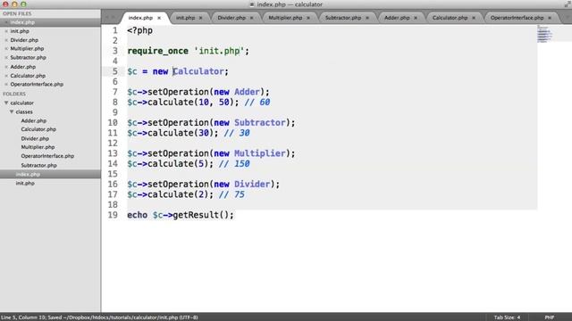Viewport: 572px width, 321px height.
Task: Close the OperatorInterface.php tab
Action: click(x=550, y=18)
